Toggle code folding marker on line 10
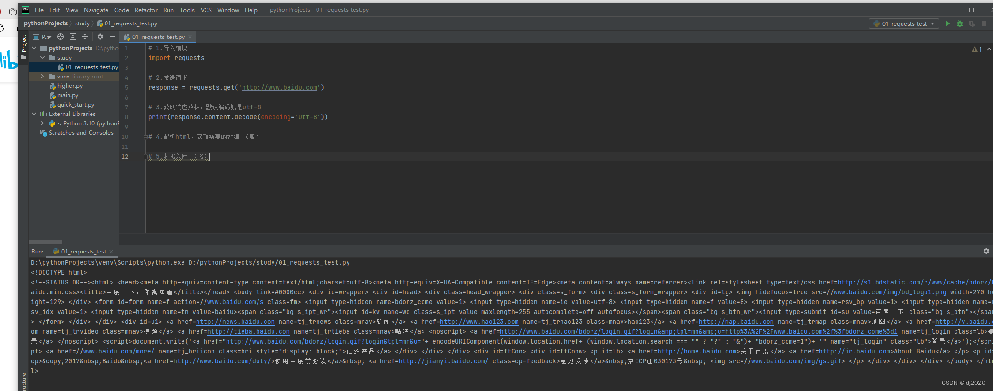 pos(145,137)
